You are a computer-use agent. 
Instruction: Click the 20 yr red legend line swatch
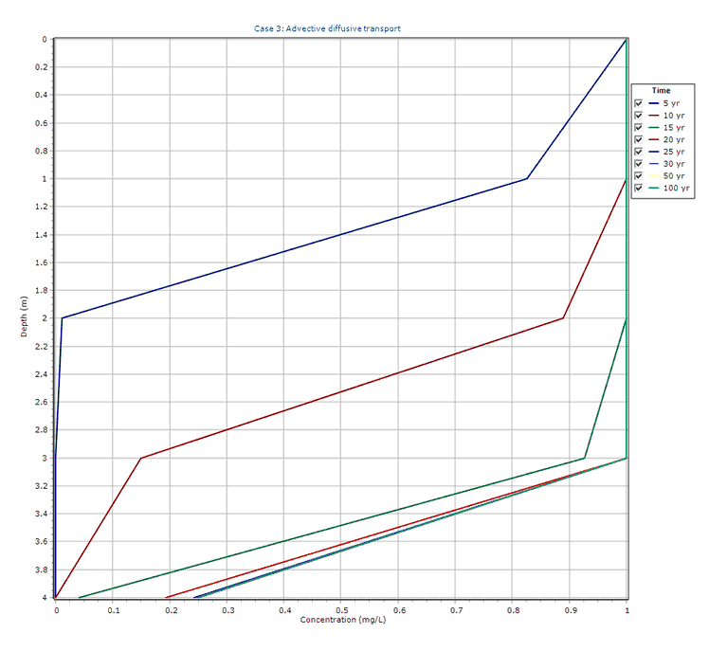coord(652,139)
